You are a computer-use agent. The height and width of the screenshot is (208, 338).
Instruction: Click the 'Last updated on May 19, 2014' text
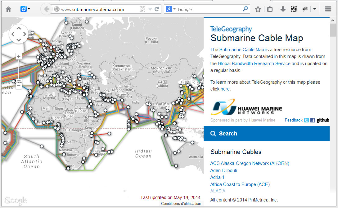[170, 197]
